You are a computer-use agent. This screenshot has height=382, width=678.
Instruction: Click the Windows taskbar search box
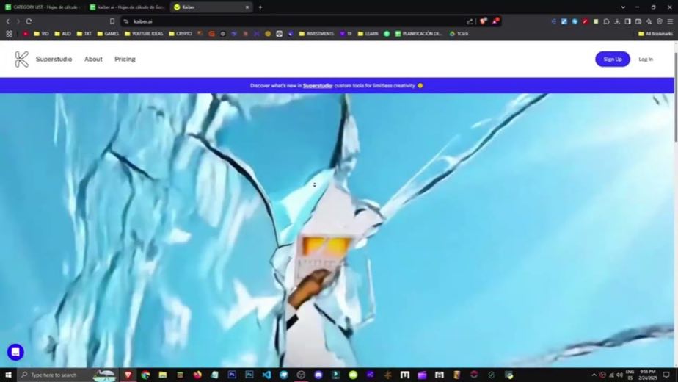[x=67, y=375]
